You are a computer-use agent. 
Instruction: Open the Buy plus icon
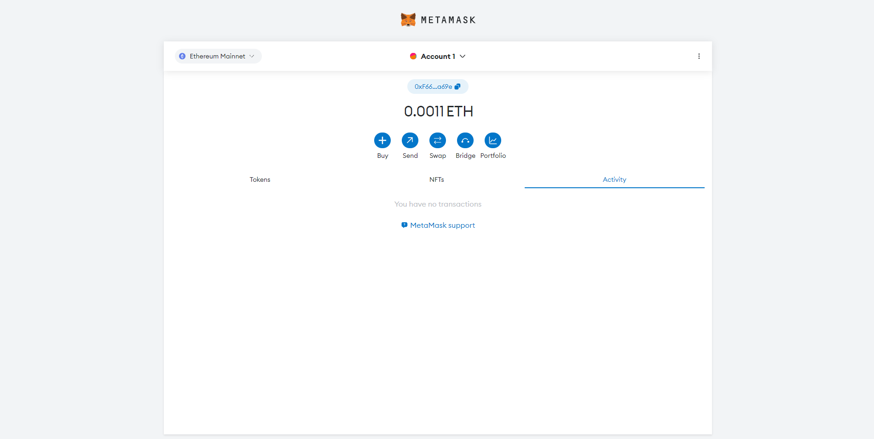(382, 140)
